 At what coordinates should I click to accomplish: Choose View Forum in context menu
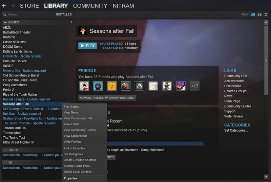[84, 124]
